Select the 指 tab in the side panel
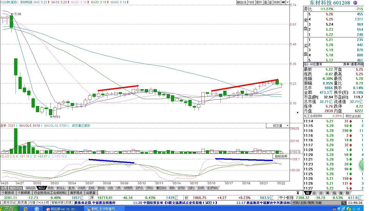Image resolution: width=369 pixels, height=211 pixels. [x=341, y=193]
